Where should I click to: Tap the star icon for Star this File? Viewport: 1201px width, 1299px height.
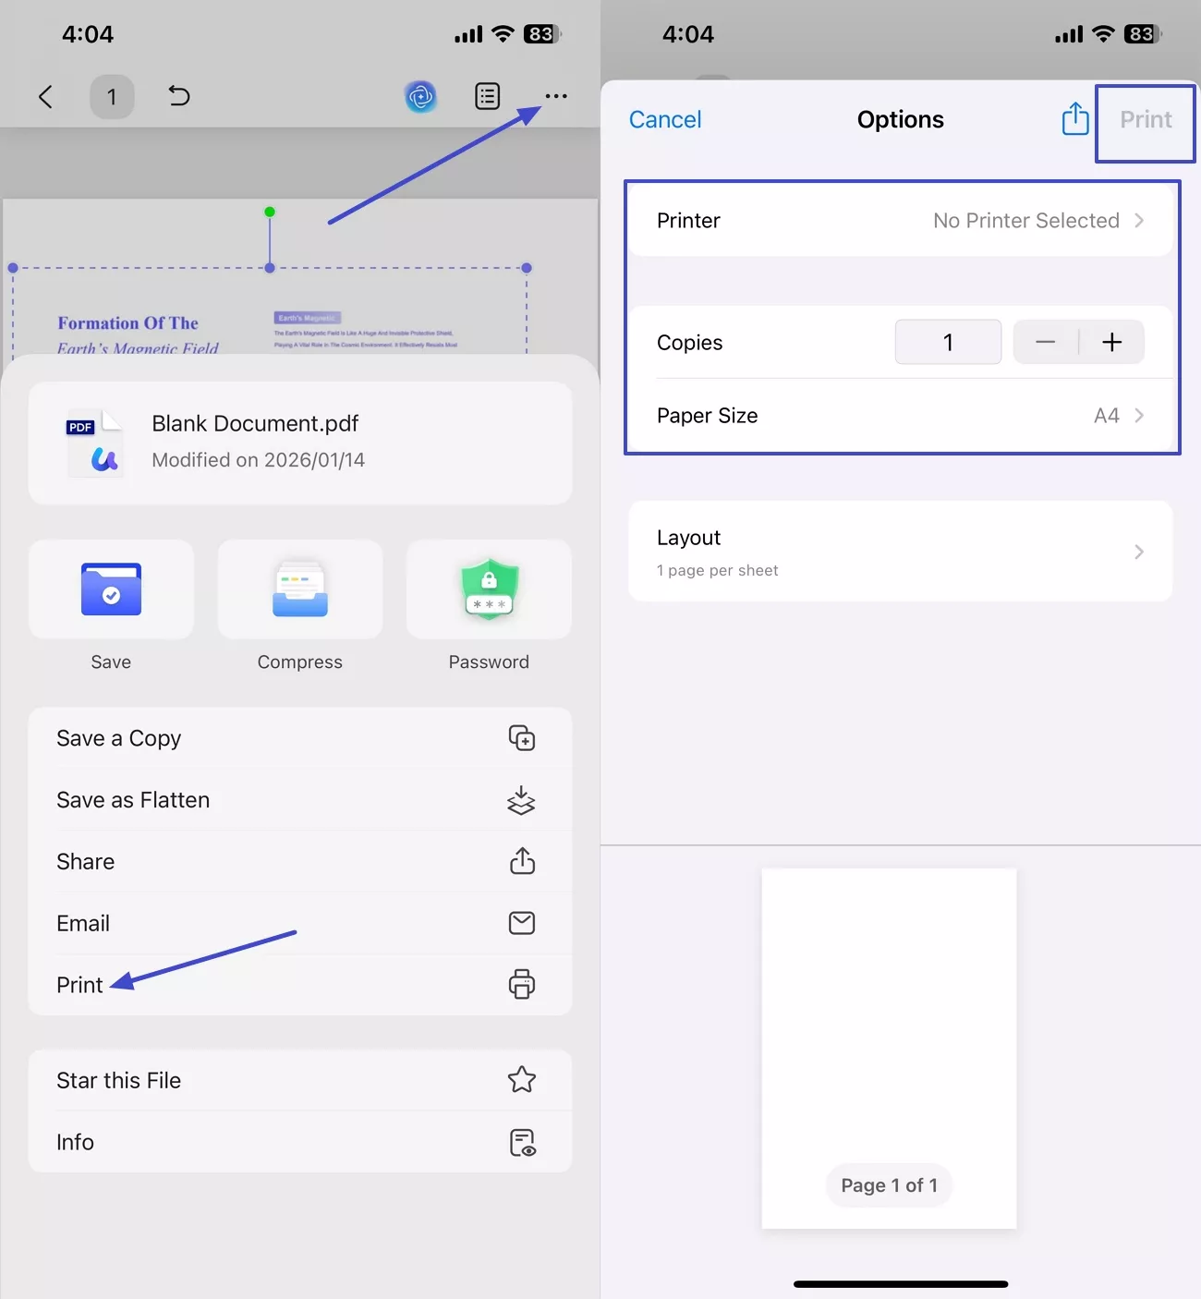[522, 1080]
